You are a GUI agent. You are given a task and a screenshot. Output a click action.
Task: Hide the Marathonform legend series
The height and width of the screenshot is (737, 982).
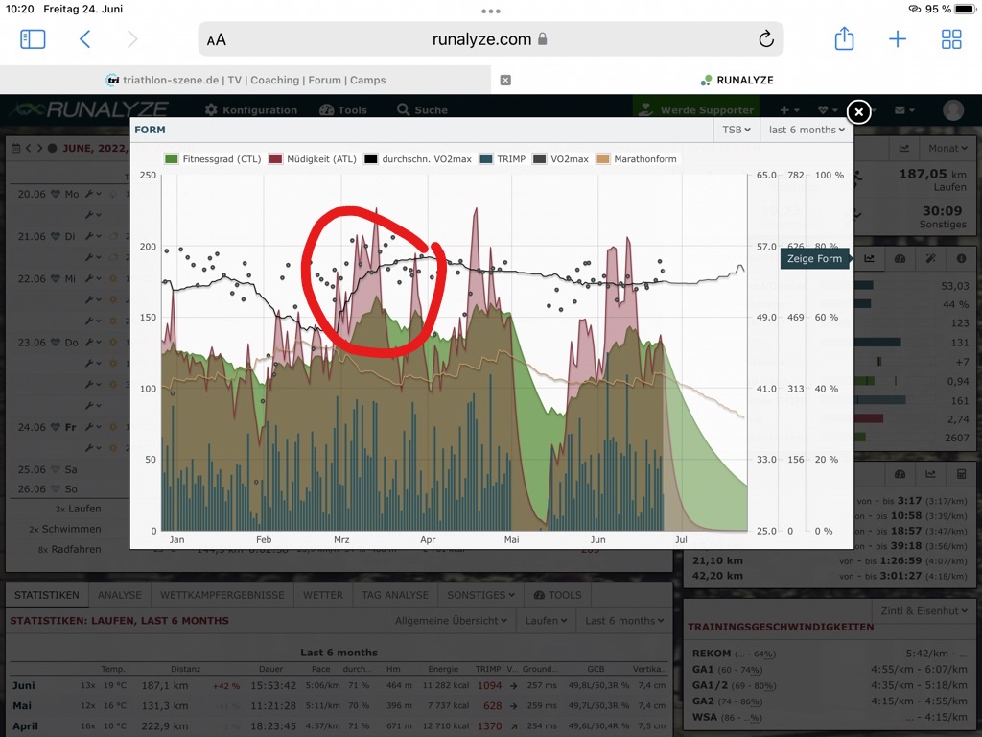pos(637,159)
